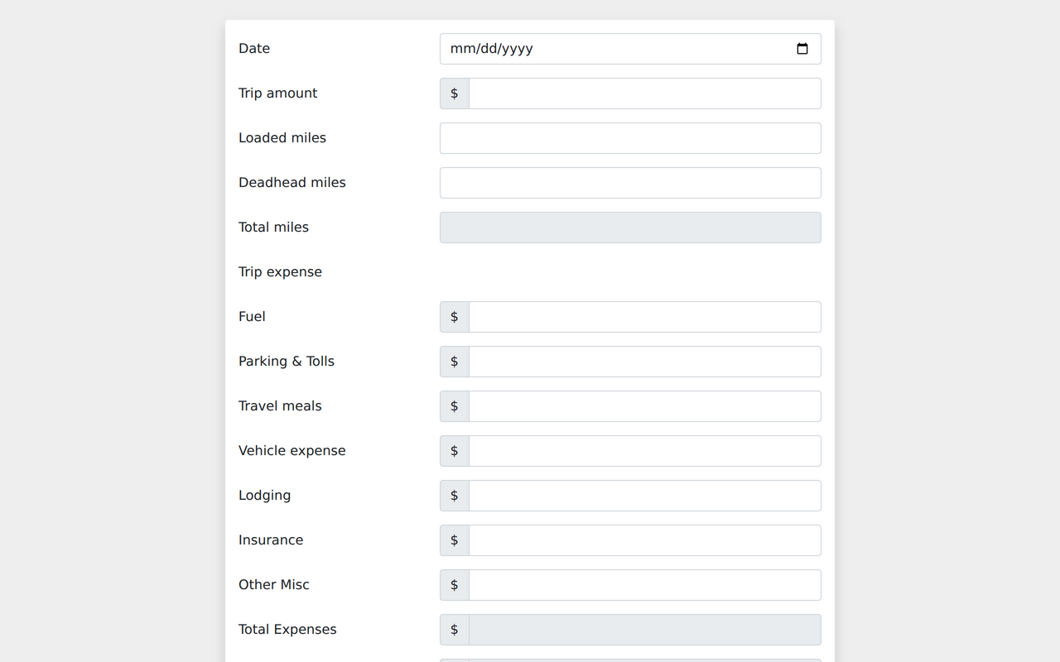This screenshot has width=1060, height=662.
Task: Select the Lodging expense input
Action: click(644, 496)
